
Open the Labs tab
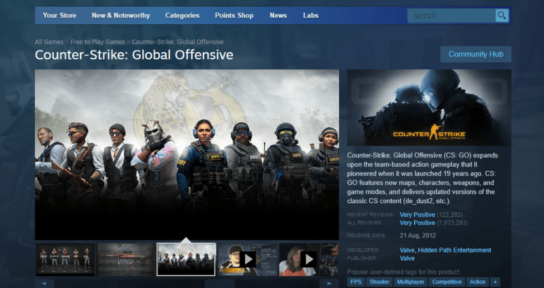coord(311,15)
